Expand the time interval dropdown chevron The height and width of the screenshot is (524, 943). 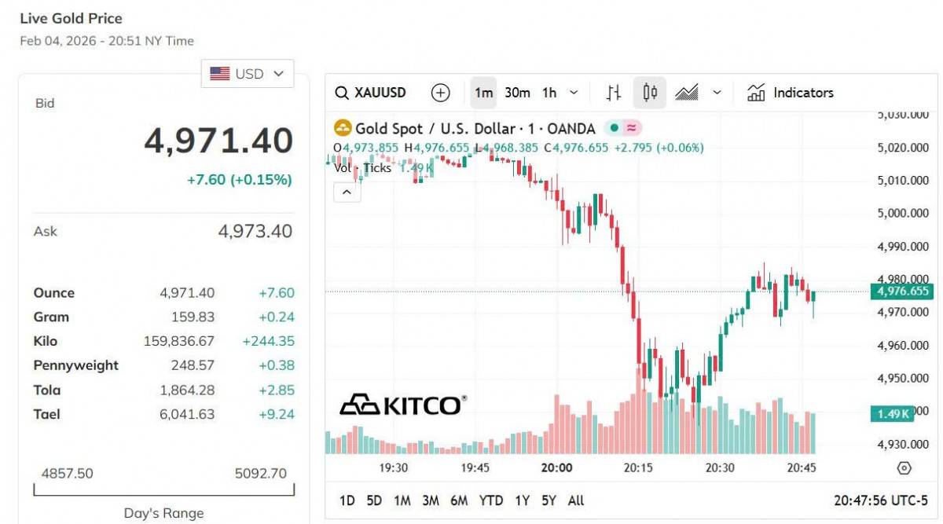click(x=574, y=93)
